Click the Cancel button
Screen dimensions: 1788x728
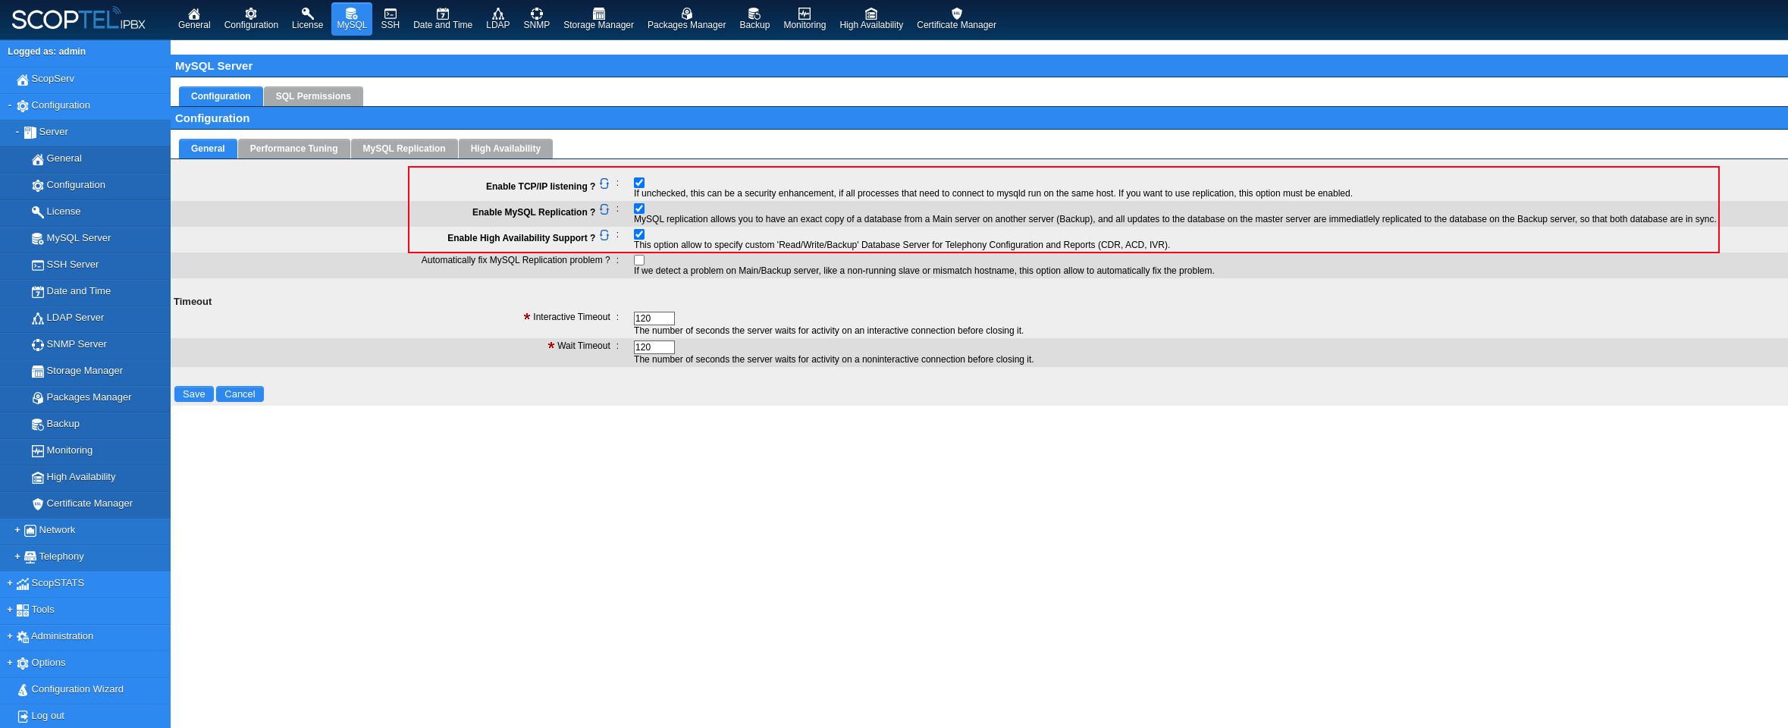(240, 394)
